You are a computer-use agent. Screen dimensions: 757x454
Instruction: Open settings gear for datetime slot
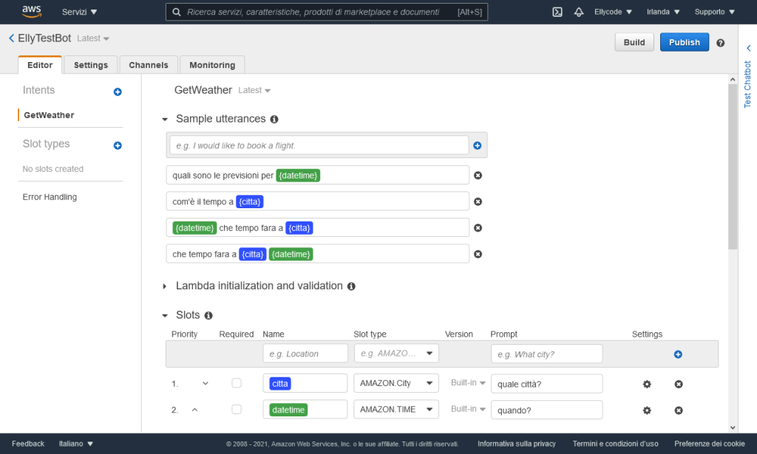pyautogui.click(x=647, y=410)
